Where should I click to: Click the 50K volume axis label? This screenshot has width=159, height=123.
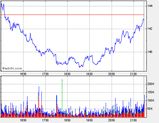pos(150,109)
